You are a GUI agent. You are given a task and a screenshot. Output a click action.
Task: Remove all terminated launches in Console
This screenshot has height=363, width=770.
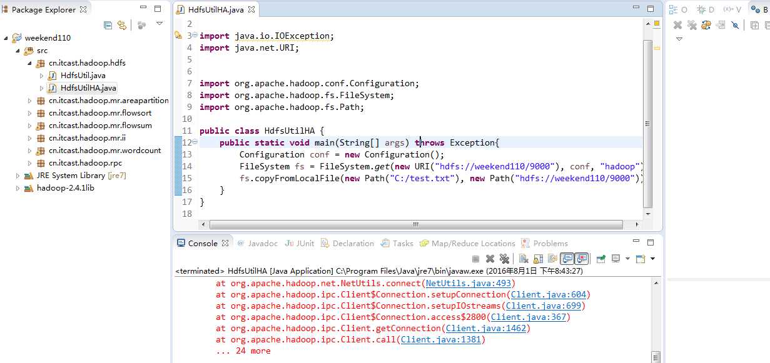click(x=504, y=259)
